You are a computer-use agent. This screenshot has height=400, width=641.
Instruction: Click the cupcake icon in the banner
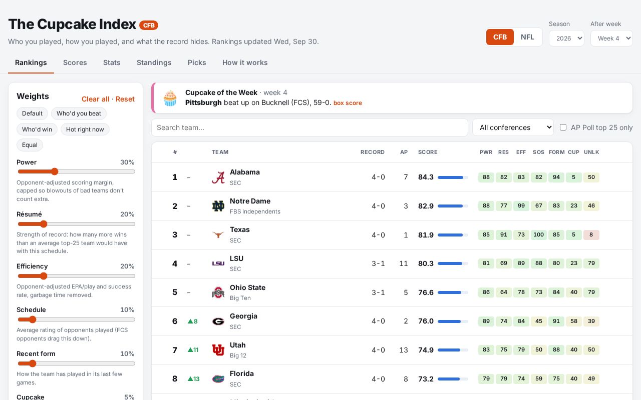pos(170,98)
